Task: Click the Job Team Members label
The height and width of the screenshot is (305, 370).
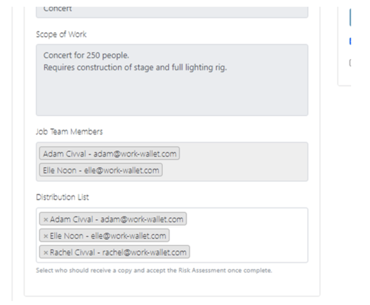Action: [70, 132]
